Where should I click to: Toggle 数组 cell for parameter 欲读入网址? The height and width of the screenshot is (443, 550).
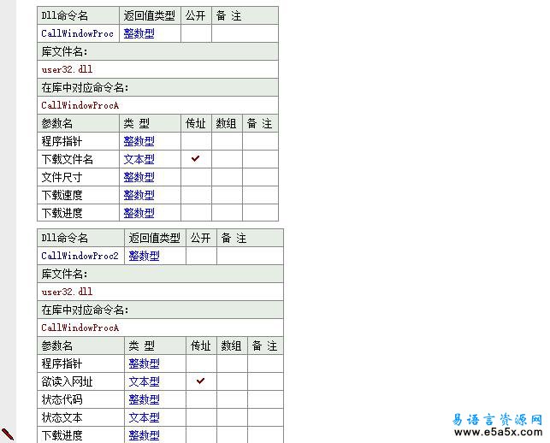pos(232,381)
